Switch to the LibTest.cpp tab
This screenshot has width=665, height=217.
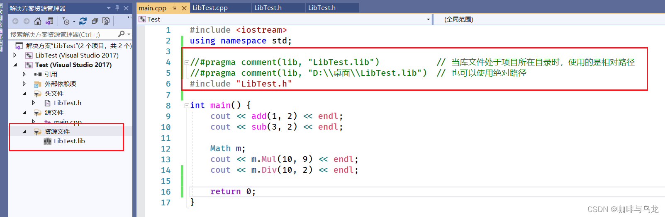point(210,7)
